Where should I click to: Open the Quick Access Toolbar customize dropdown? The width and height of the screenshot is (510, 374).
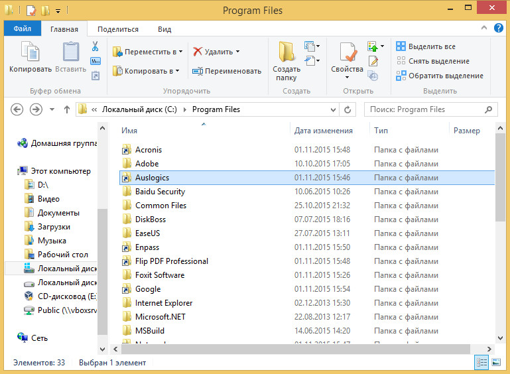(x=58, y=11)
